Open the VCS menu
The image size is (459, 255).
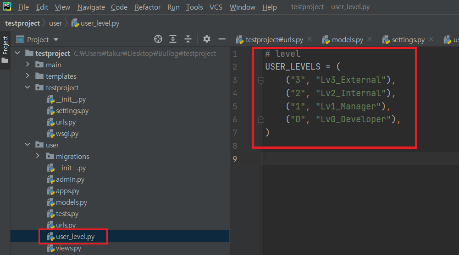(x=216, y=7)
